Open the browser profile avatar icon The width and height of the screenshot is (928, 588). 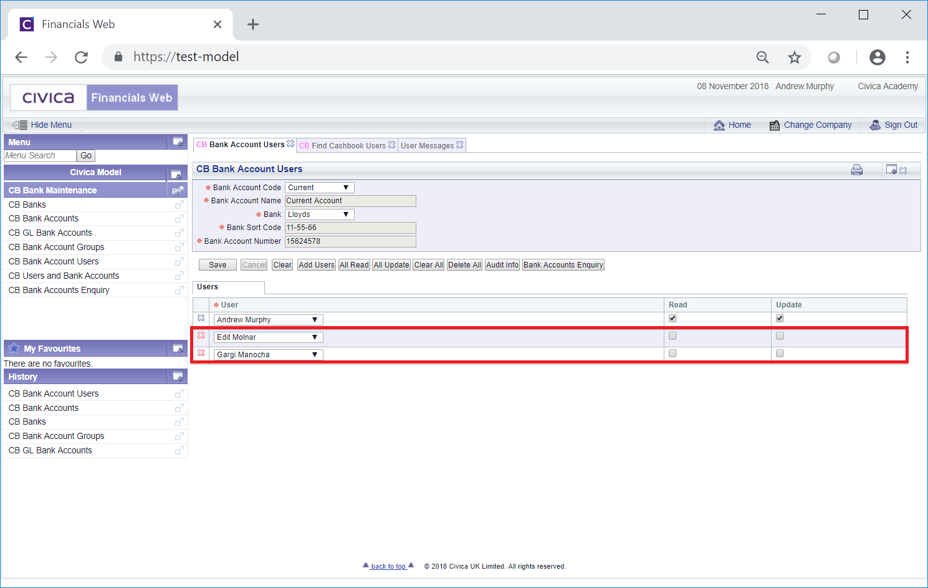tap(877, 57)
